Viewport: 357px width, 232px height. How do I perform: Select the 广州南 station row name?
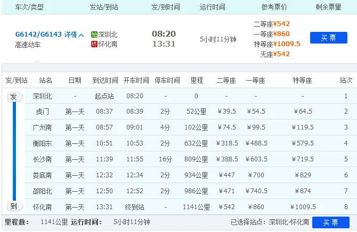click(x=42, y=127)
